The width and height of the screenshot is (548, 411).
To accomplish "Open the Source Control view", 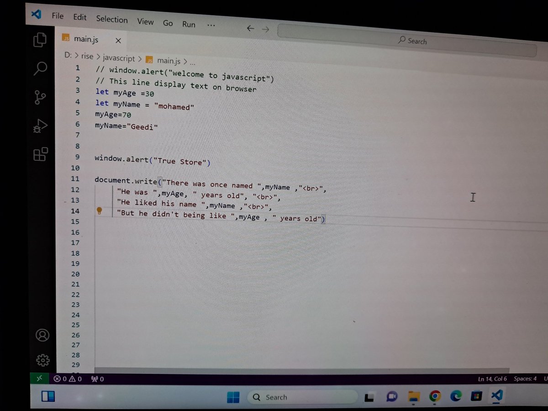I will (40, 97).
